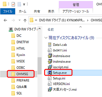
Task: Select the Setup.exe installer icon
Action: [x=50, y=72]
